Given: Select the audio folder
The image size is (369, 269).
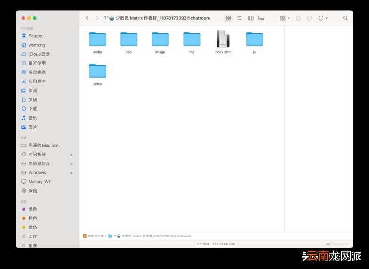Looking at the screenshot, I should [x=97, y=42].
